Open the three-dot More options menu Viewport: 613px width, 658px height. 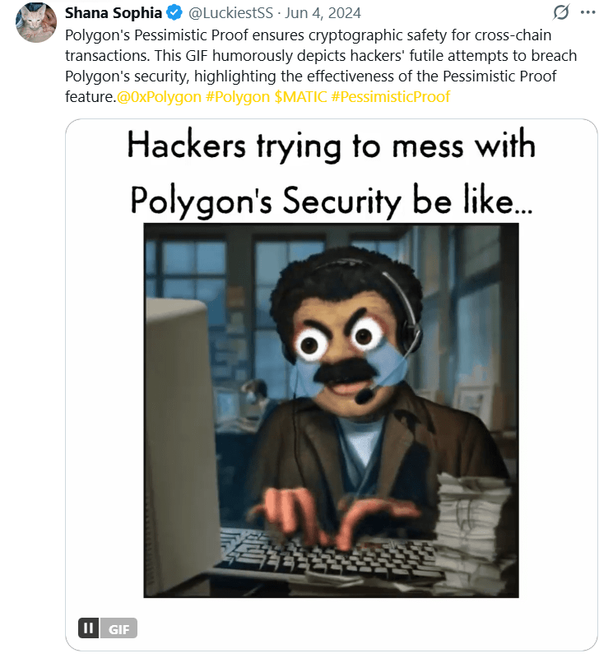pos(587,12)
